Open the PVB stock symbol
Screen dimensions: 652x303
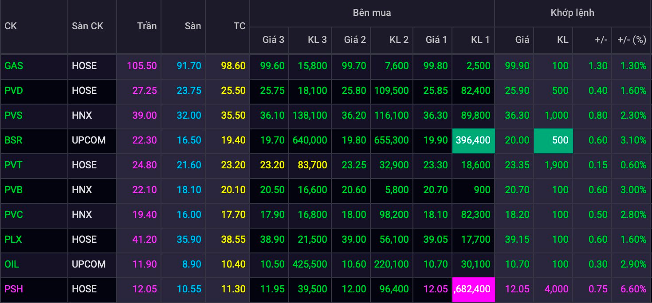pos(13,190)
